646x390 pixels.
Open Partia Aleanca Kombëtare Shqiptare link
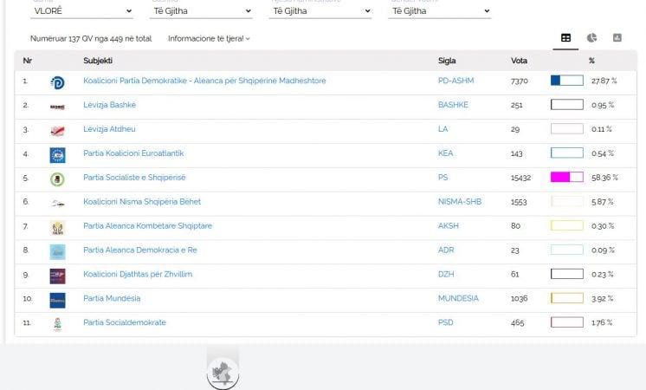click(147, 225)
